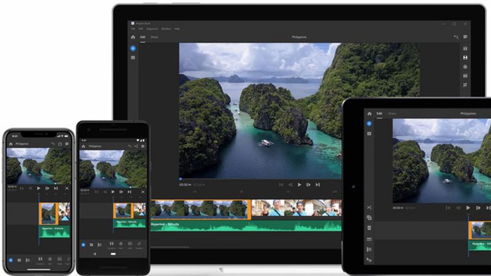Image resolution: width=491 pixels, height=276 pixels.
Task: Tap Android system back button
Action: tap(95, 254)
